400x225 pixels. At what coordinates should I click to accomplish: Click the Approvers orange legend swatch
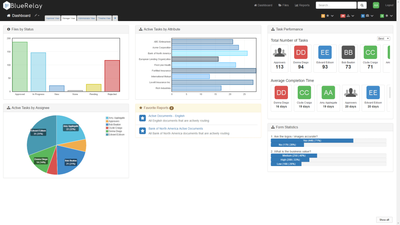pyautogui.click(x=107, y=121)
